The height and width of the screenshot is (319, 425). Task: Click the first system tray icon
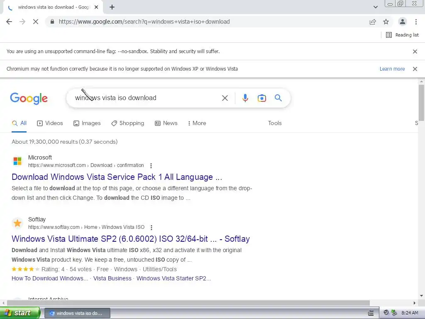386,313
